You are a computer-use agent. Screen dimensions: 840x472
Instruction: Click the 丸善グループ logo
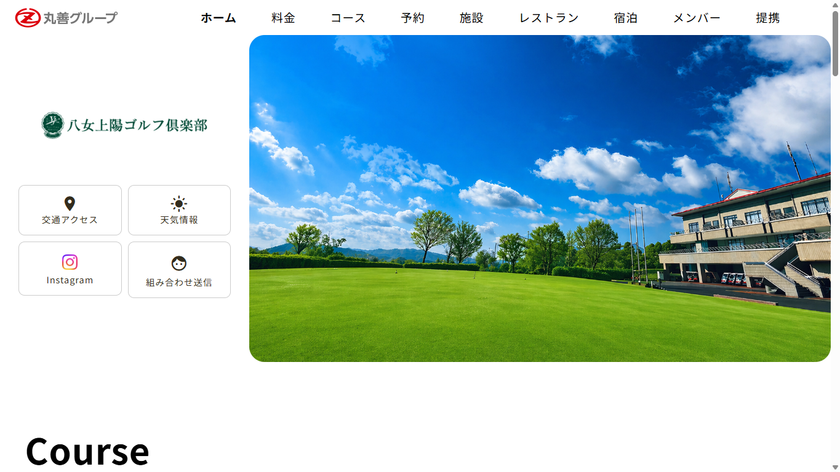pos(66,18)
